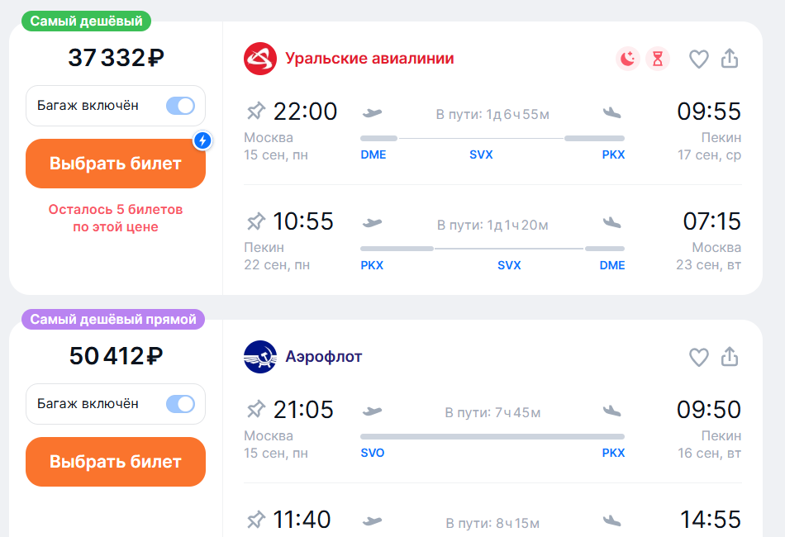785x537 pixels.
Task: Click Выбрать билет for the 50 412 ₽ ticket
Action: (x=115, y=462)
